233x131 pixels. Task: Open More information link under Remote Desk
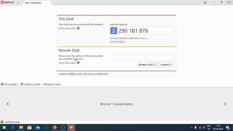(x=67, y=63)
